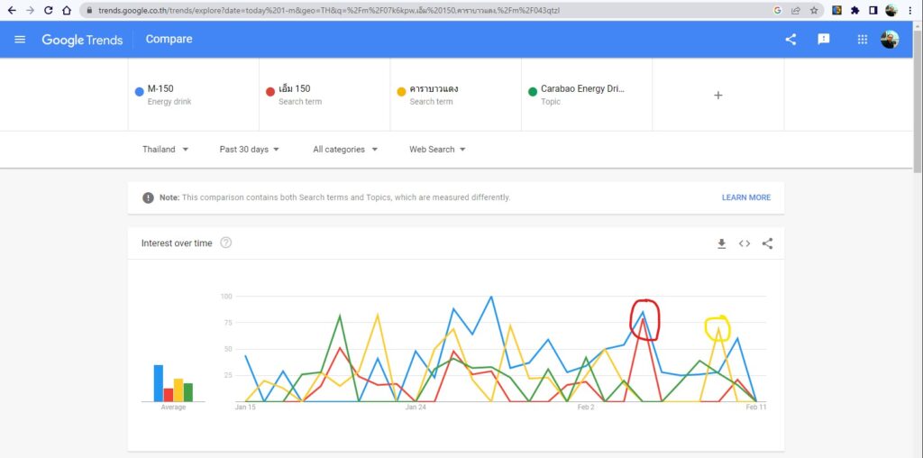Click the green average bar

click(x=187, y=393)
